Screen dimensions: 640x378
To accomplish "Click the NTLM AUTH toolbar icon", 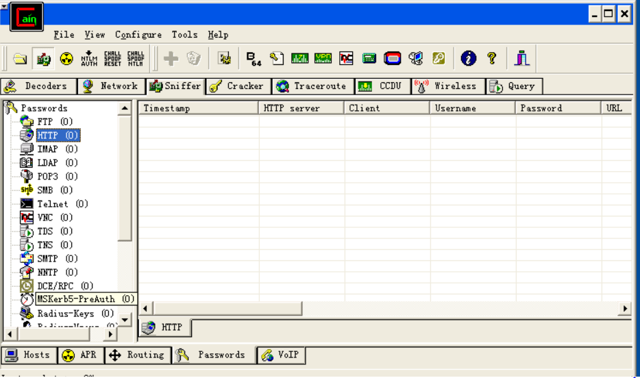I will [89, 59].
